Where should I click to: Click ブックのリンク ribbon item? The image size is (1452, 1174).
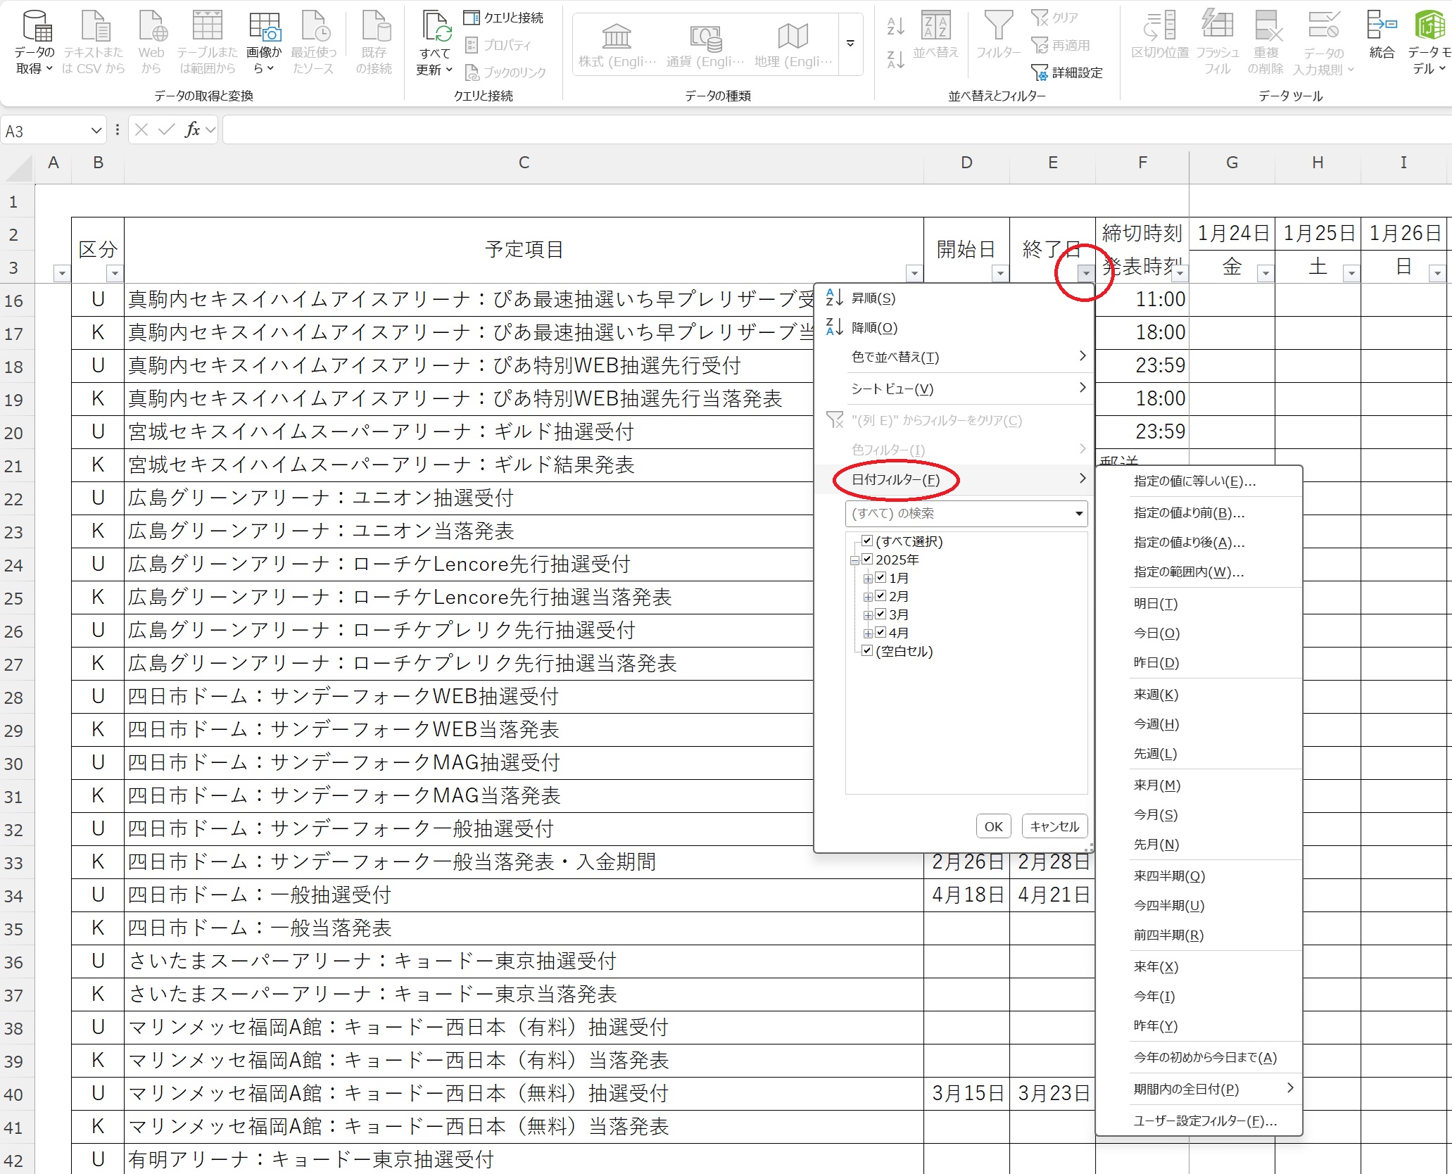505,72
